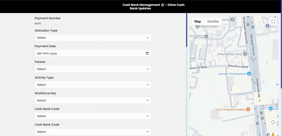Click the AUTO payment number value
This screenshot has width=282, height=136.
coord(38,24)
